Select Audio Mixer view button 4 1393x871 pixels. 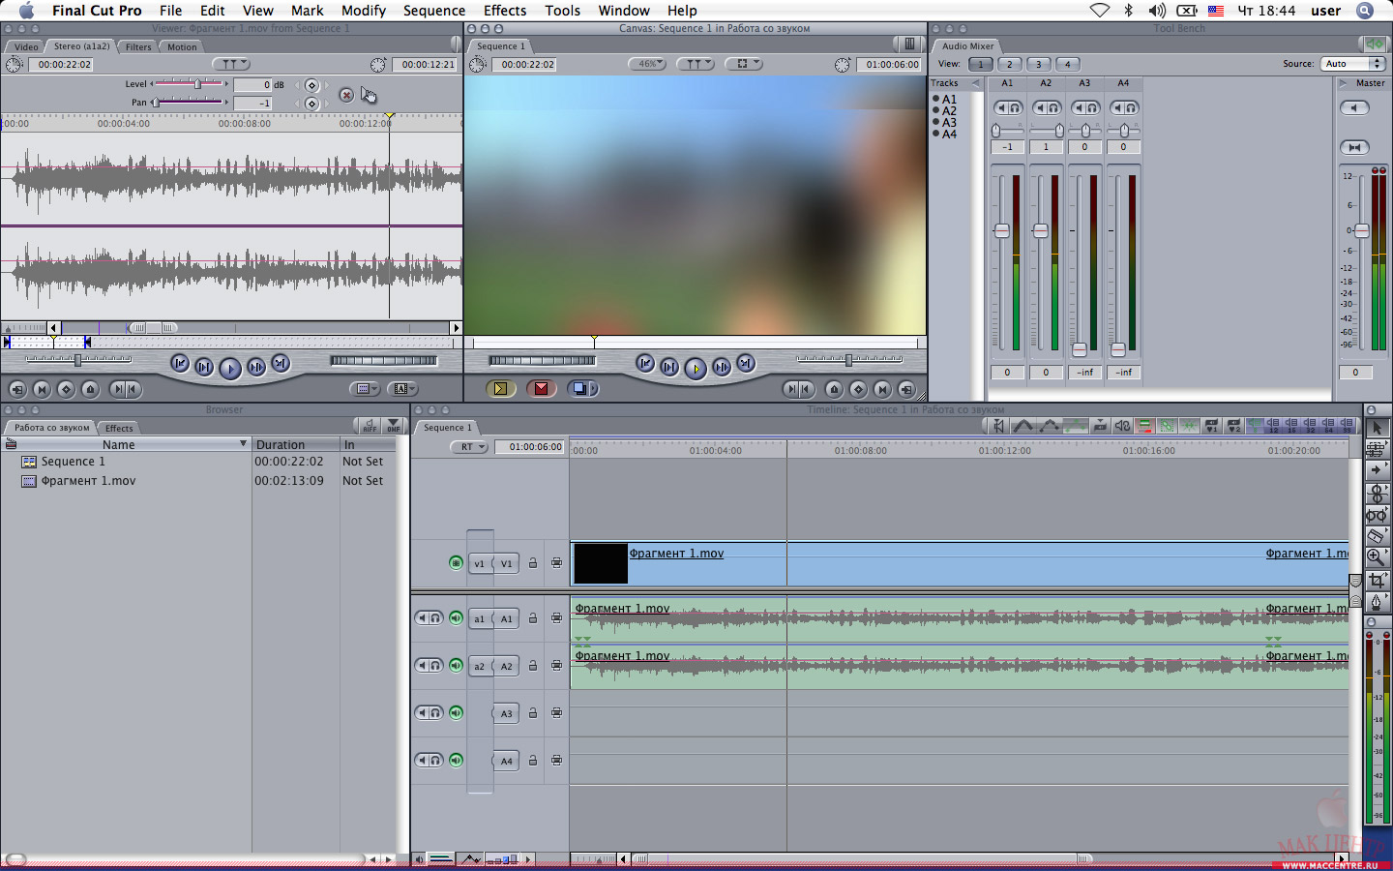1068,64
